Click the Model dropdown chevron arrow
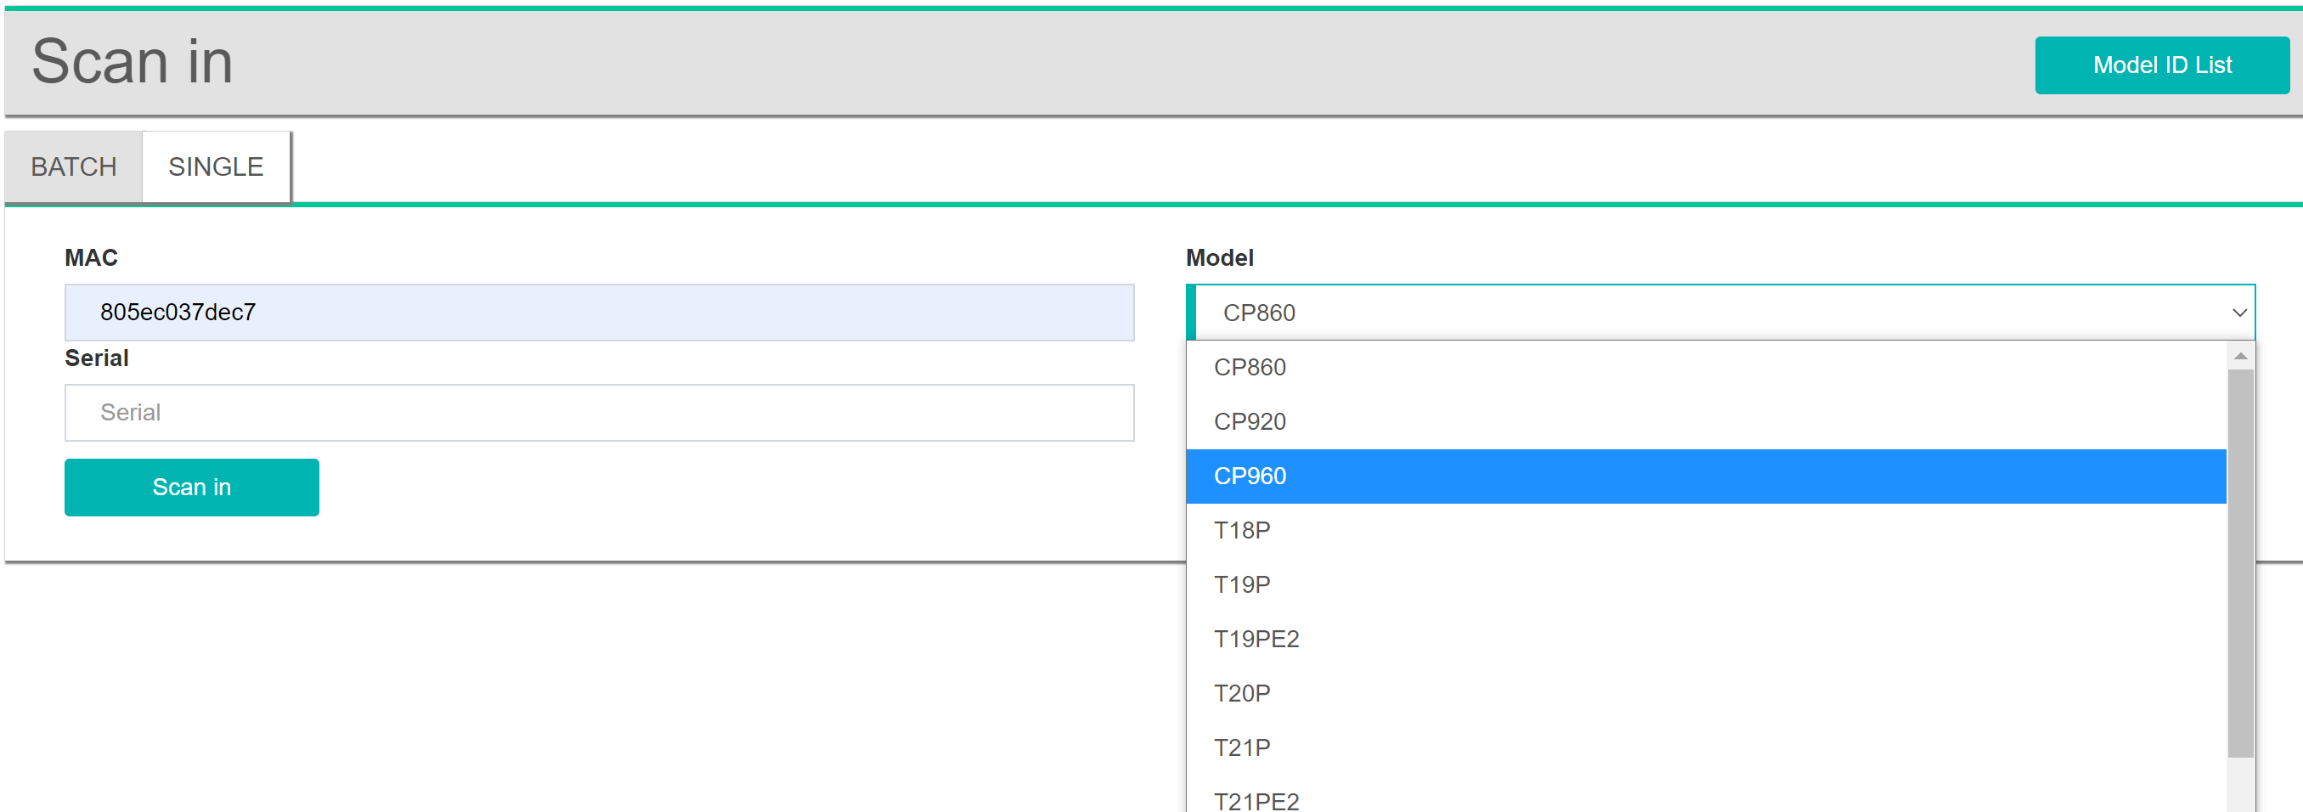2303x812 pixels. [x=2238, y=313]
